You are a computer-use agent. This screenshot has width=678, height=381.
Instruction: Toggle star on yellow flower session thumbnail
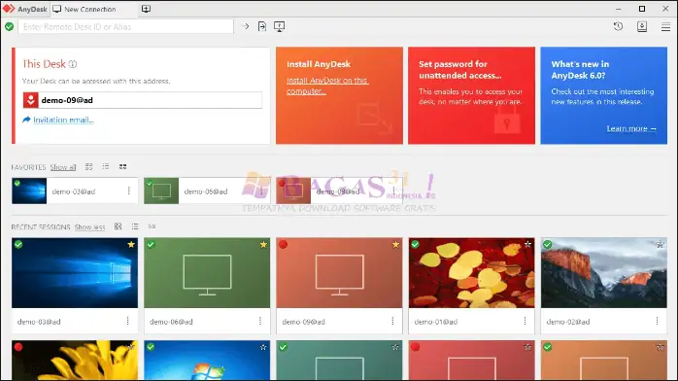(131, 347)
